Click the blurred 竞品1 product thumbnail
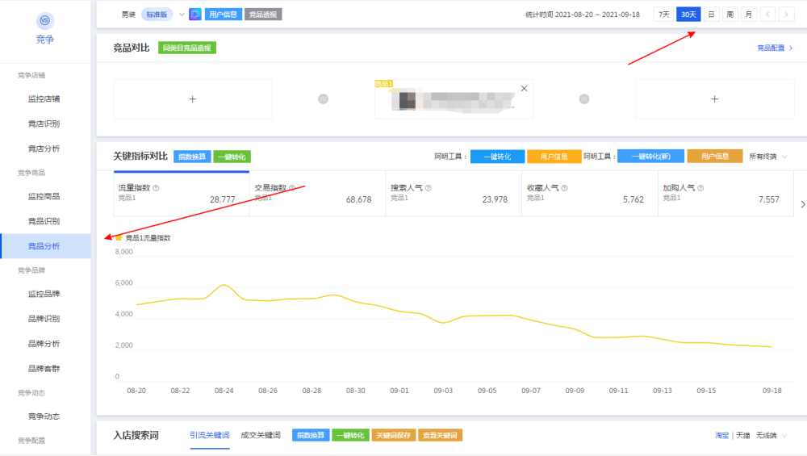807x456 pixels. click(x=407, y=100)
